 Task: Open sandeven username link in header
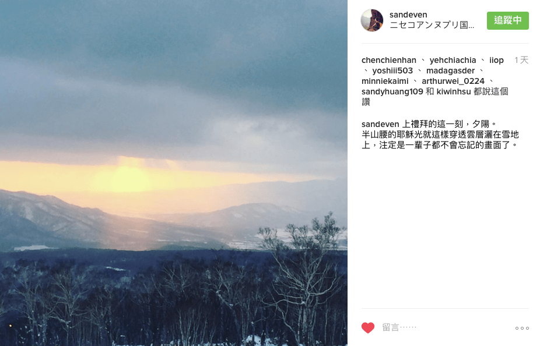(x=408, y=15)
